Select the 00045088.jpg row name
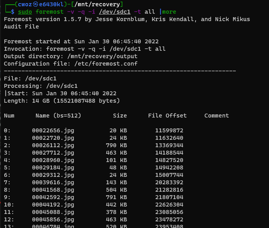 coord(53,212)
